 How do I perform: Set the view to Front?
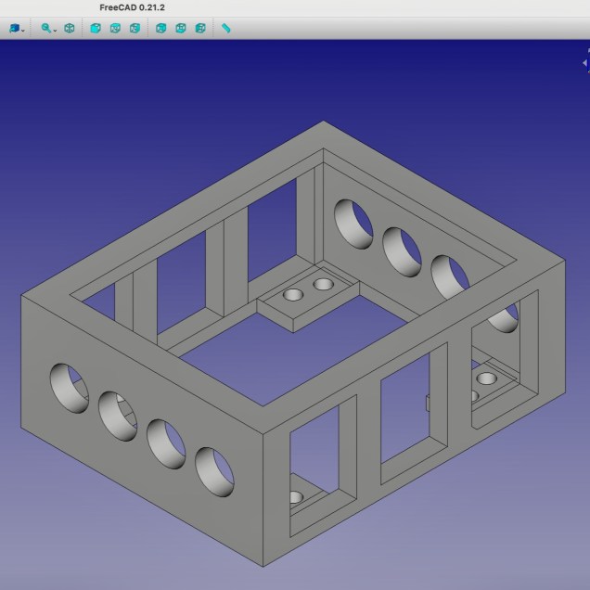pos(96,29)
